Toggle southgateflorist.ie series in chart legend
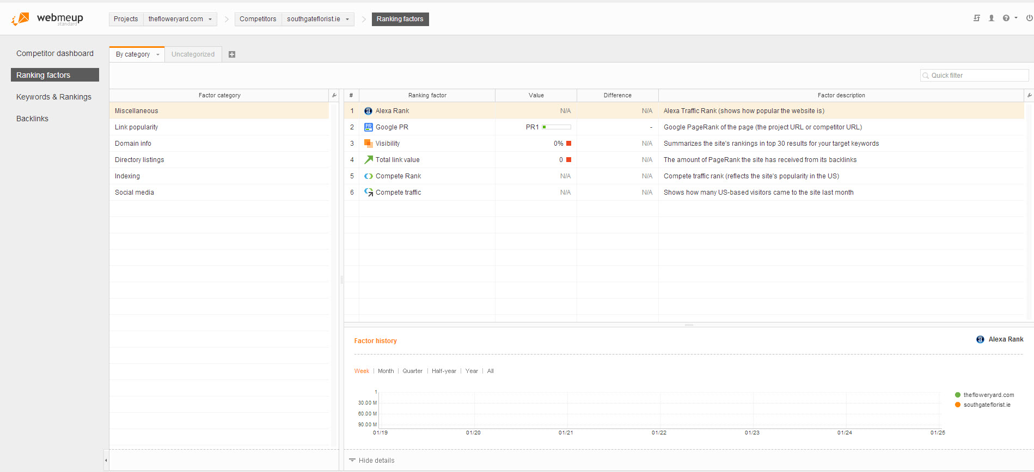 [983, 405]
